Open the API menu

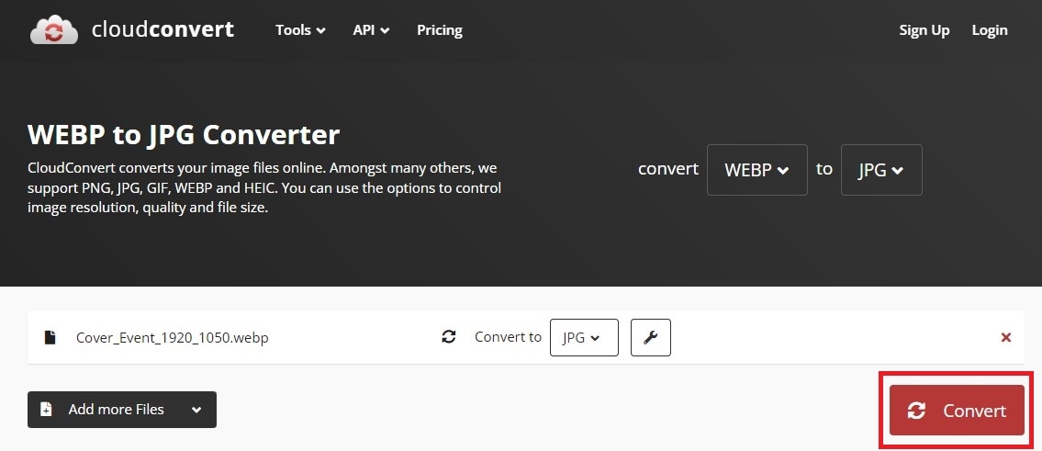pos(371,30)
